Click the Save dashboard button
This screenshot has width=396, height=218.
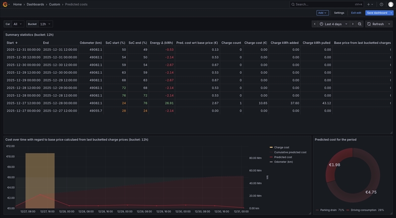[x=377, y=13]
